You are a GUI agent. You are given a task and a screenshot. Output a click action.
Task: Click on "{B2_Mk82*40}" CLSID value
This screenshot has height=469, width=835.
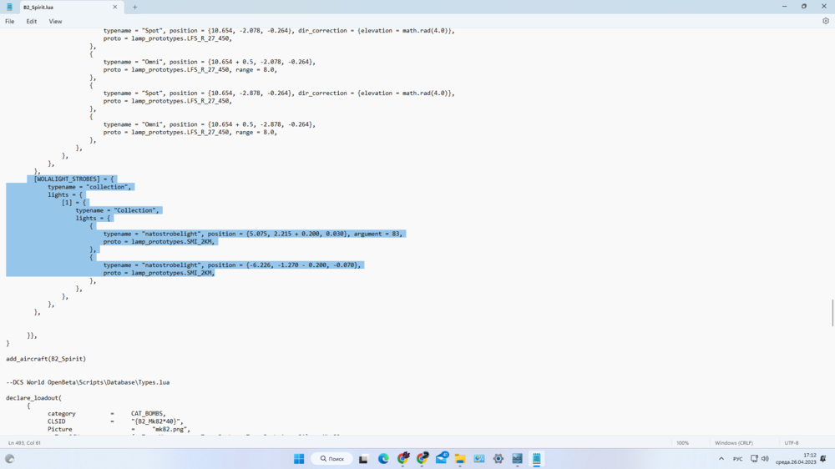tap(157, 421)
